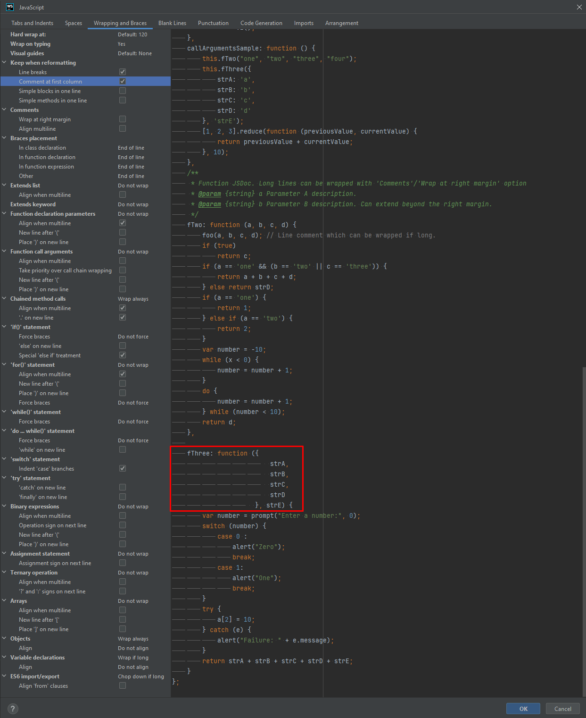Click the Cancel button
Viewport: 586px width, 718px height.
click(562, 708)
